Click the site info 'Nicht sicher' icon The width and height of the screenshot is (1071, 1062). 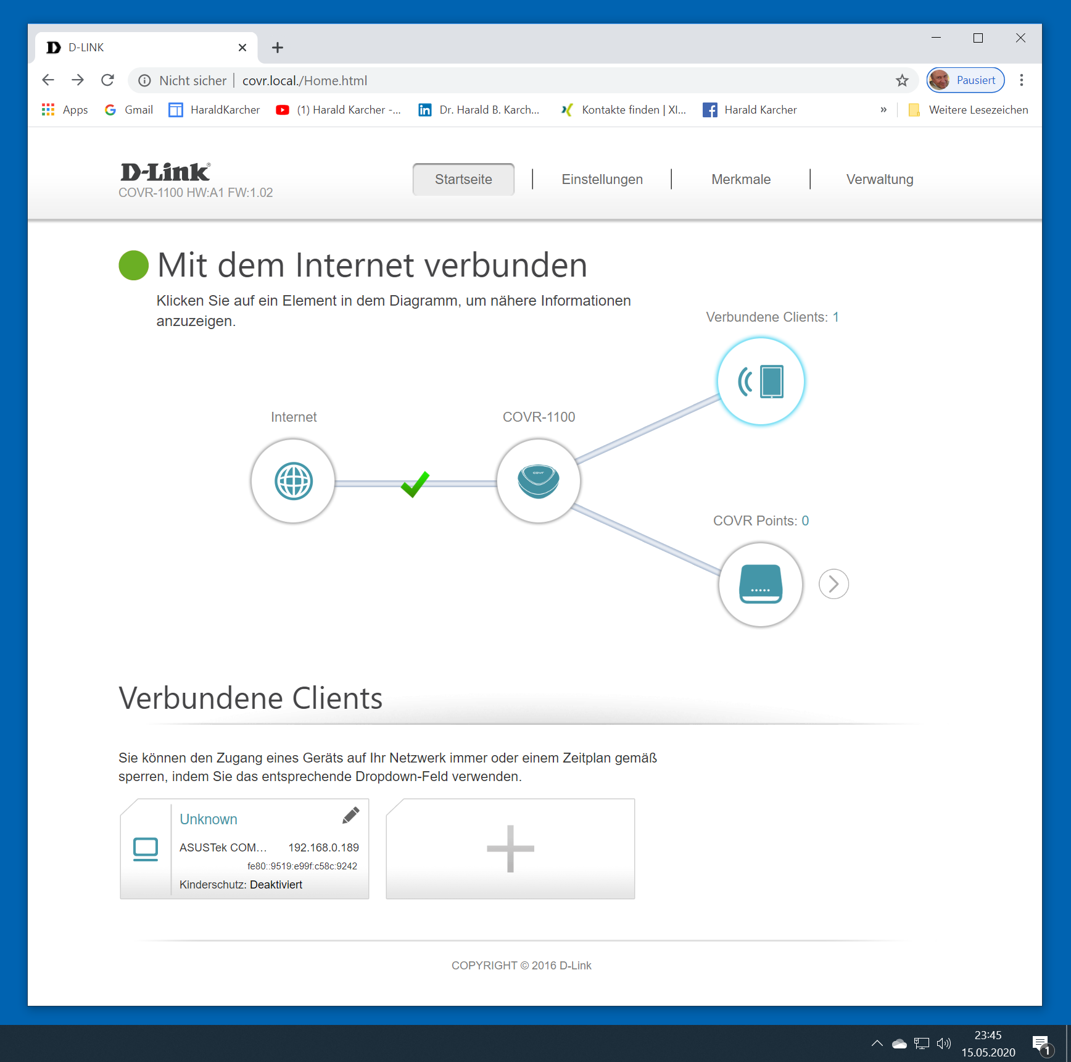[x=145, y=80]
